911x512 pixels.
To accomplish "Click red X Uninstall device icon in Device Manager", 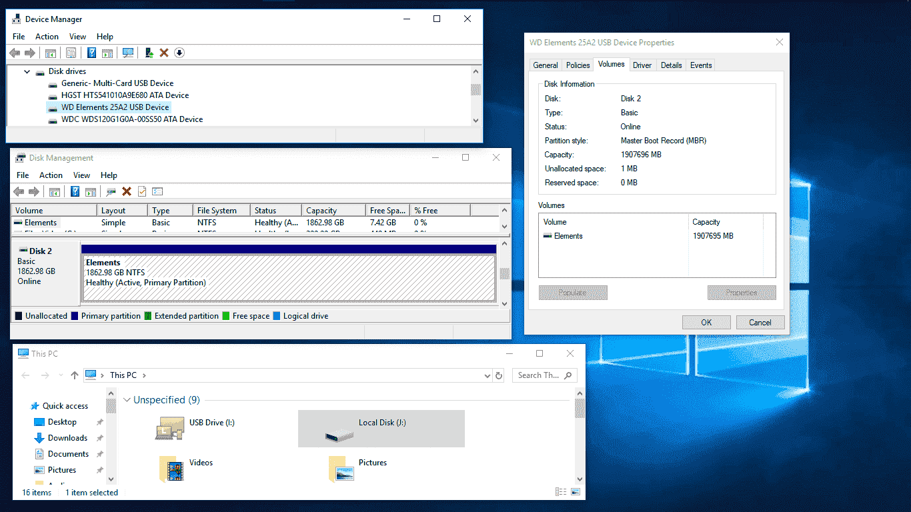I will point(164,53).
